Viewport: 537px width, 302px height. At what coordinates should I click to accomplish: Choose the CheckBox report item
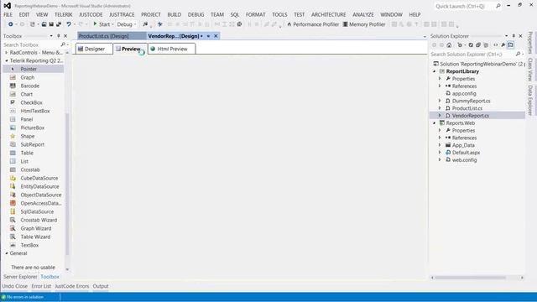point(31,102)
